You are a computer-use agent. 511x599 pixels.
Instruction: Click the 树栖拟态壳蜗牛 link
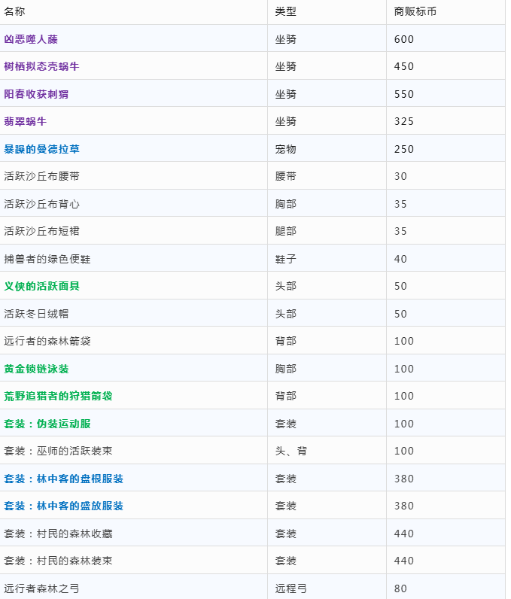41,66
